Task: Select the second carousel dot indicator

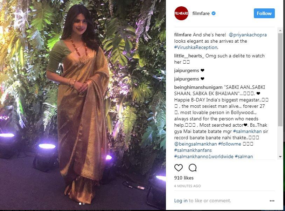Action: (84, 204)
